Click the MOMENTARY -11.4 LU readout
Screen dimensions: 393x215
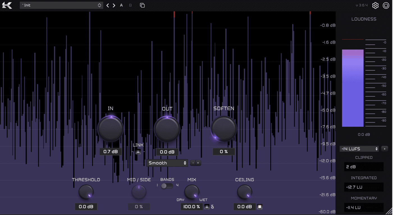point(364,207)
